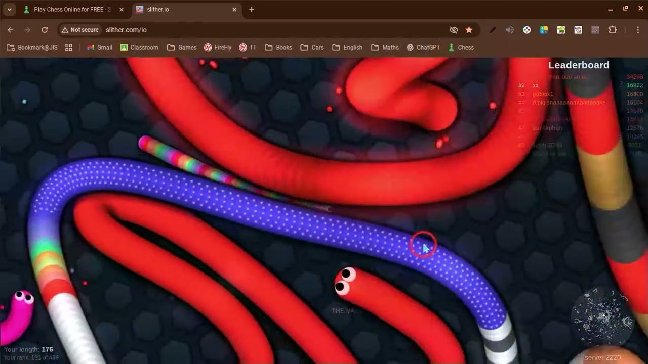Toggle the bookmark star for this page
The width and height of the screenshot is (648, 364).
pos(469,30)
